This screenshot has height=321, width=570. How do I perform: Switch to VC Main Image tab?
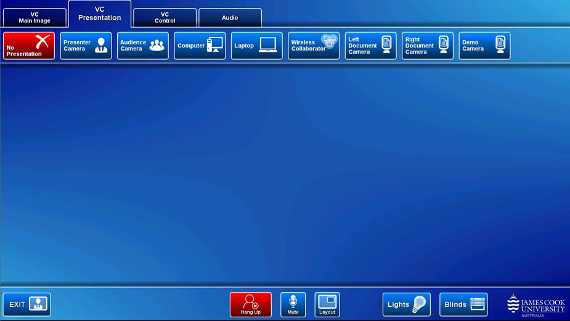(35, 17)
